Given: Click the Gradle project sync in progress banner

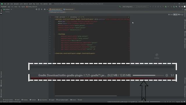Looking at the screenshot, I should (x=116, y=12).
